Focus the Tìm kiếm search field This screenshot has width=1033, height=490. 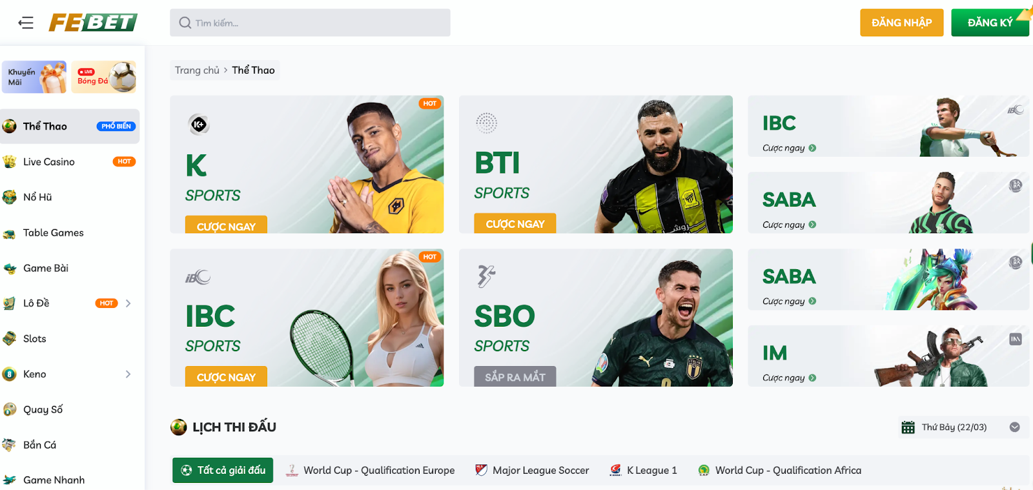point(310,23)
